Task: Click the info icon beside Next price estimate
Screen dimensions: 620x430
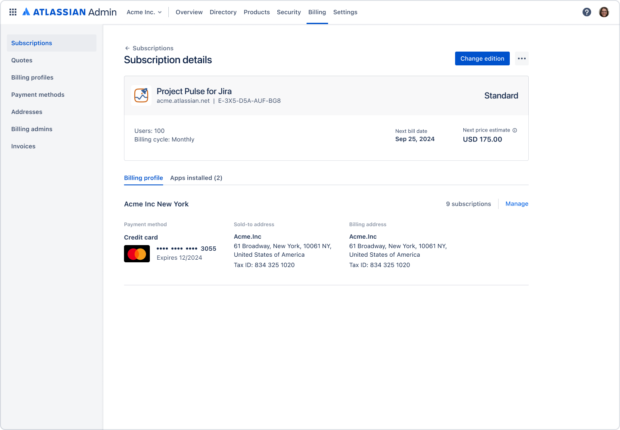Action: pos(515,130)
